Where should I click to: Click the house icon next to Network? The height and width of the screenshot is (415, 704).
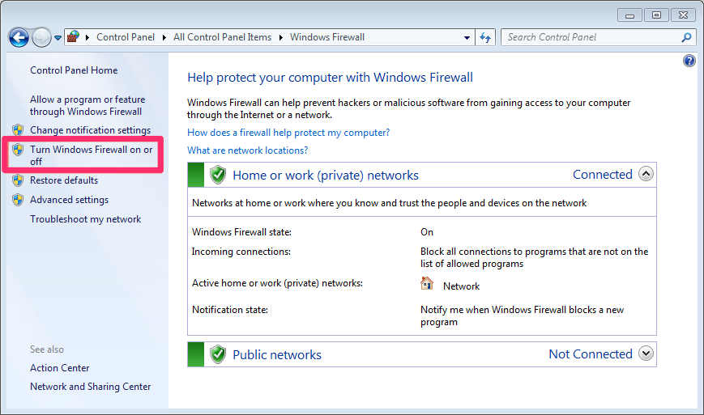(x=426, y=284)
